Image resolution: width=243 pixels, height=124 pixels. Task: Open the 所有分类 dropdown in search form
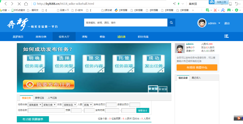49,105
